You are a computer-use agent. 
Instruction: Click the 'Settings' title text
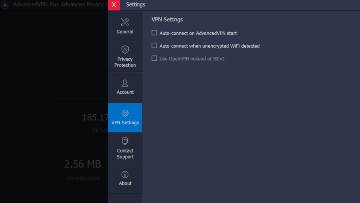pyautogui.click(x=135, y=5)
